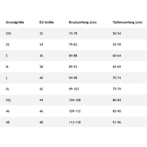
Task: Select the L size label
Action: tap(7, 78)
